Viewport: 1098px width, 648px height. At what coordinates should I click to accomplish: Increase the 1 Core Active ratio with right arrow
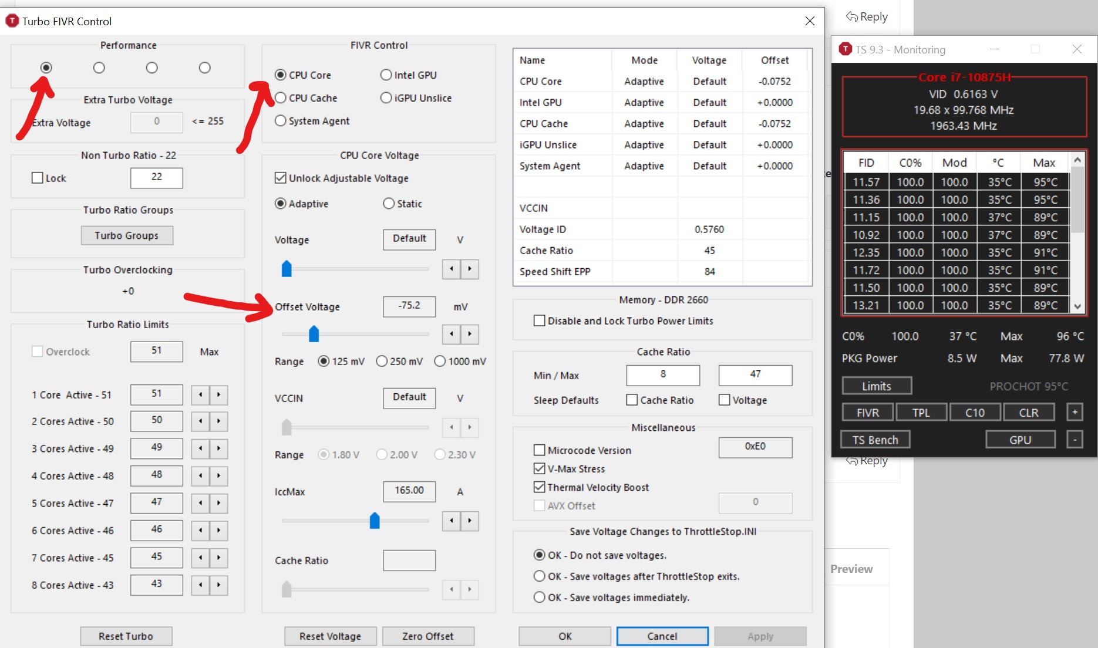(x=218, y=394)
